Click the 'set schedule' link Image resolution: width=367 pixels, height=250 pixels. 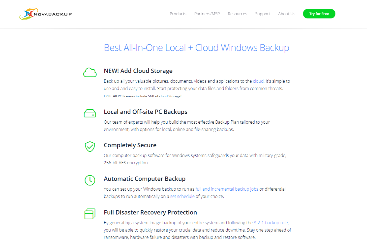[182, 196]
